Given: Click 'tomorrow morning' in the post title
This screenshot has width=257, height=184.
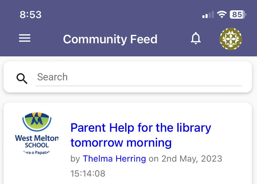Looking at the screenshot, I should pos(121,142).
